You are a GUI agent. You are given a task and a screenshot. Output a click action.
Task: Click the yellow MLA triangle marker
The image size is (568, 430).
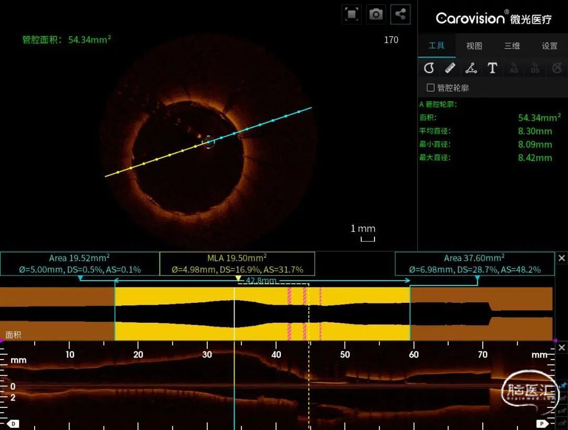[x=238, y=279]
